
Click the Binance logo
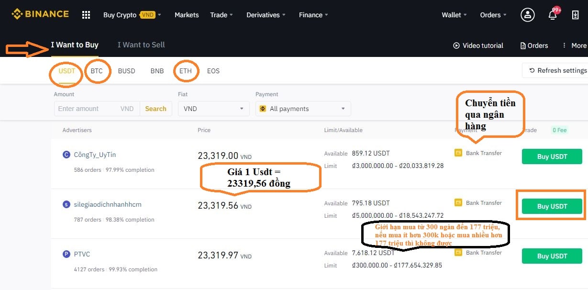tap(40, 14)
